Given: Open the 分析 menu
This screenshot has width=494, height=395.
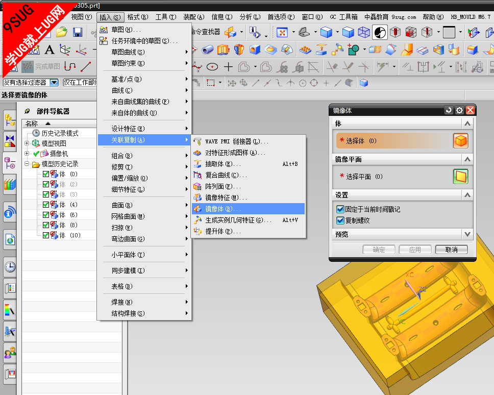Looking at the screenshot, I should [x=250, y=17].
